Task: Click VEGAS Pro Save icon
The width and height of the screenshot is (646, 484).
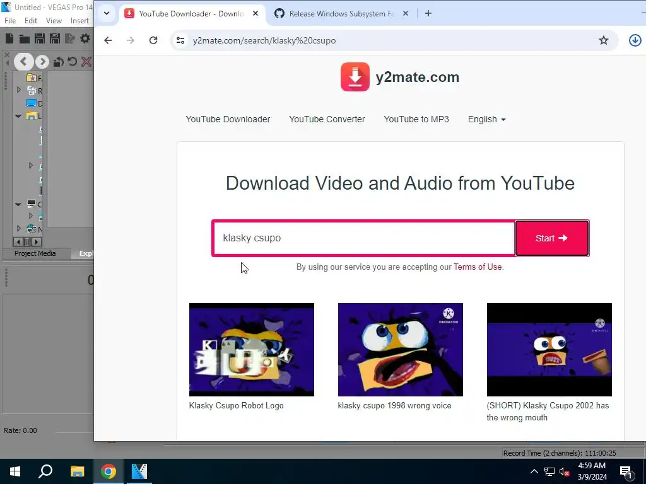Action: tap(40, 38)
